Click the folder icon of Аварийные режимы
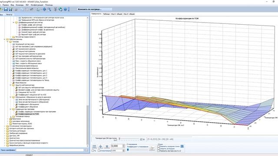The width and height of the screenshot is (278, 156). pyautogui.click(x=7, y=146)
